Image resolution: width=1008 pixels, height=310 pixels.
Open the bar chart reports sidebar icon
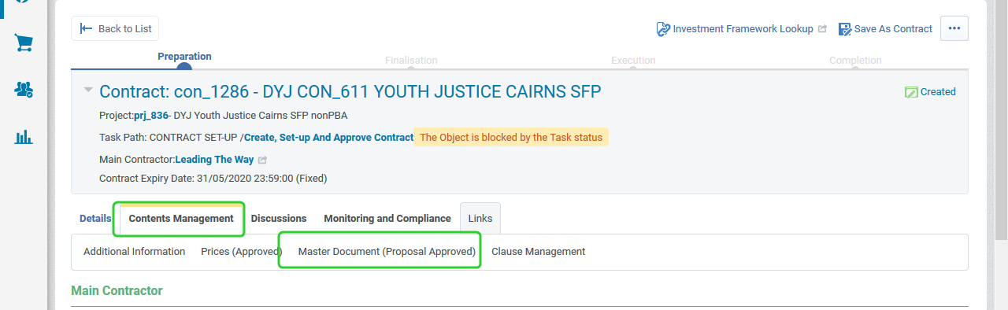pos(24,137)
